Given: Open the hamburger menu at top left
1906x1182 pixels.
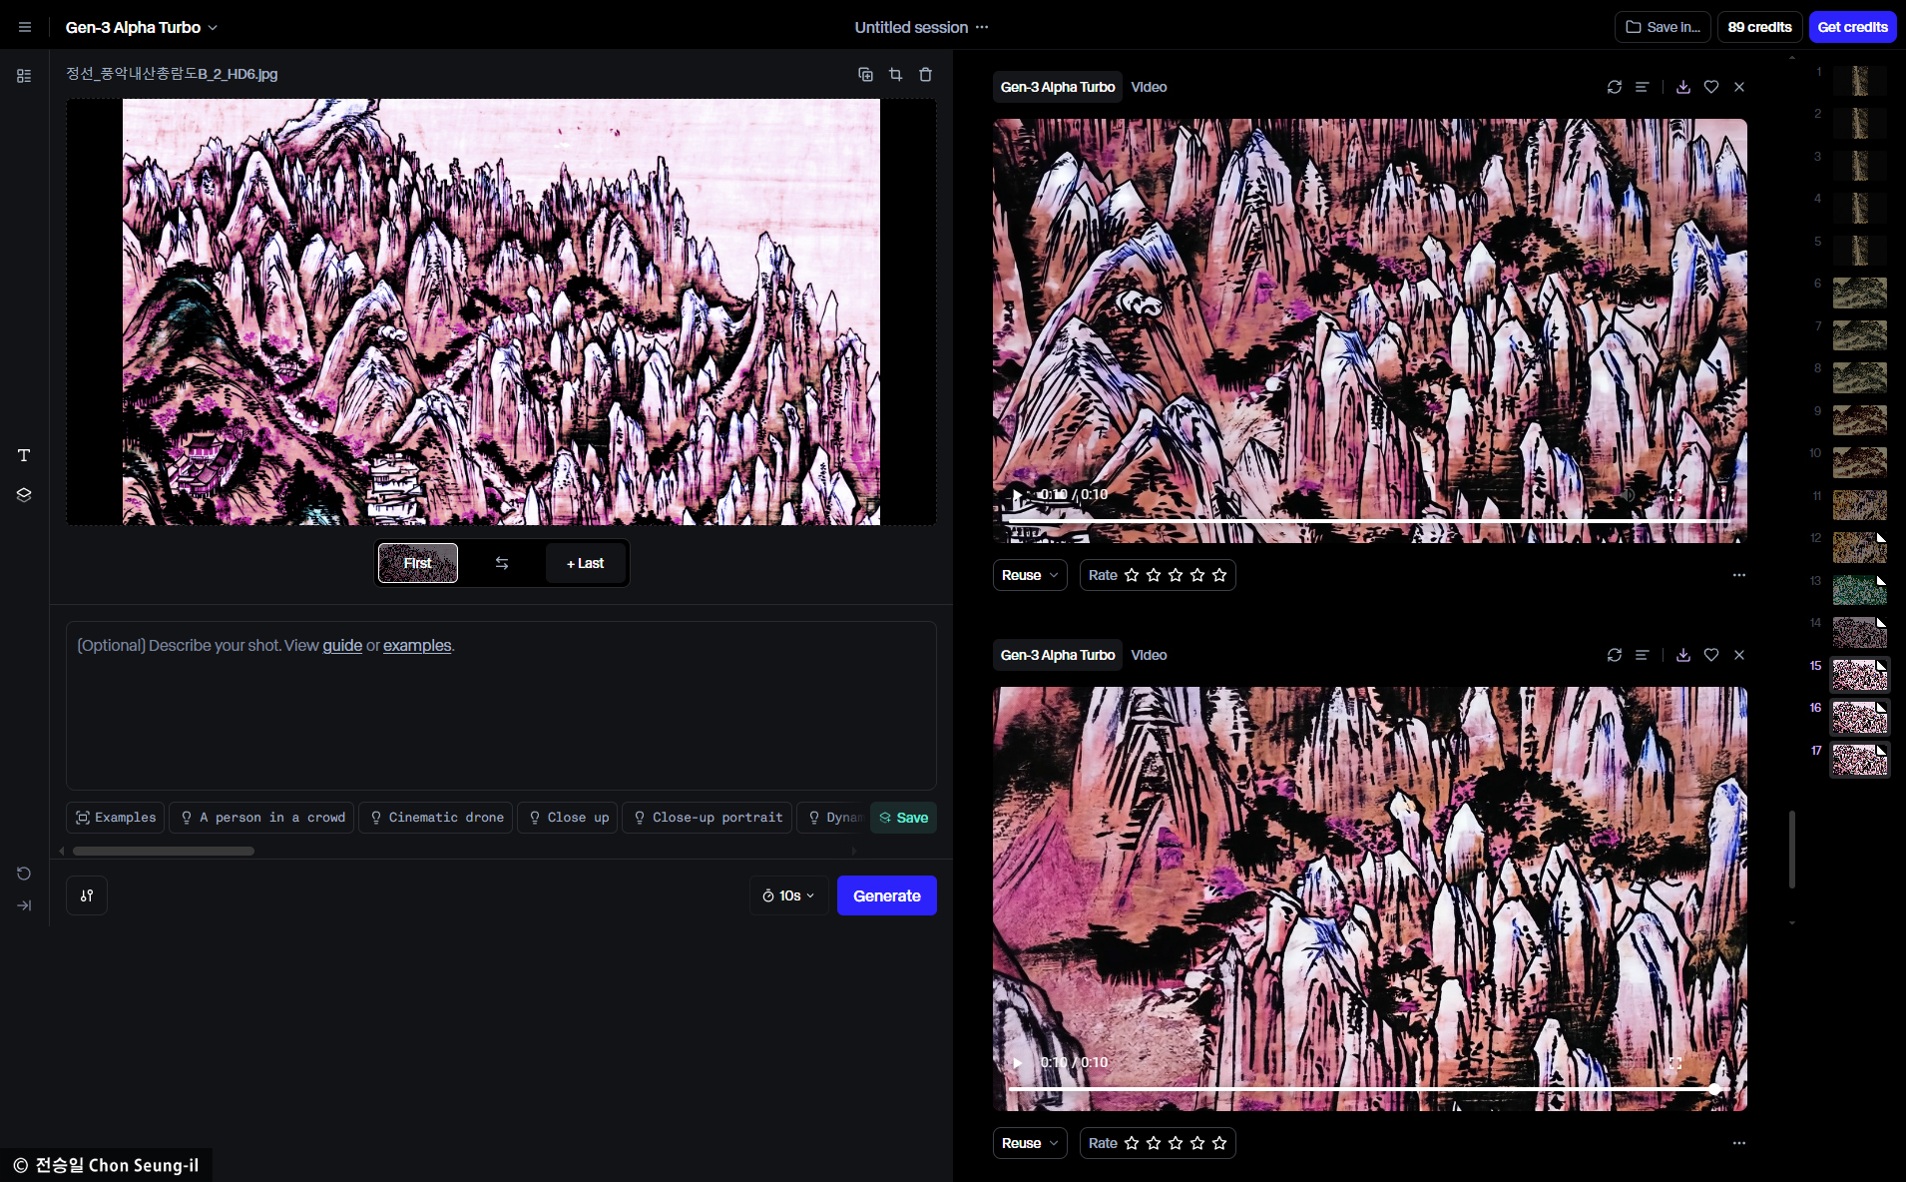Looking at the screenshot, I should [x=25, y=27].
